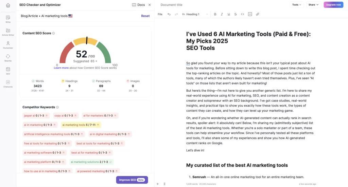Select 'best ai for marketing' keyword chip
348x187 pixels.
[91, 153]
